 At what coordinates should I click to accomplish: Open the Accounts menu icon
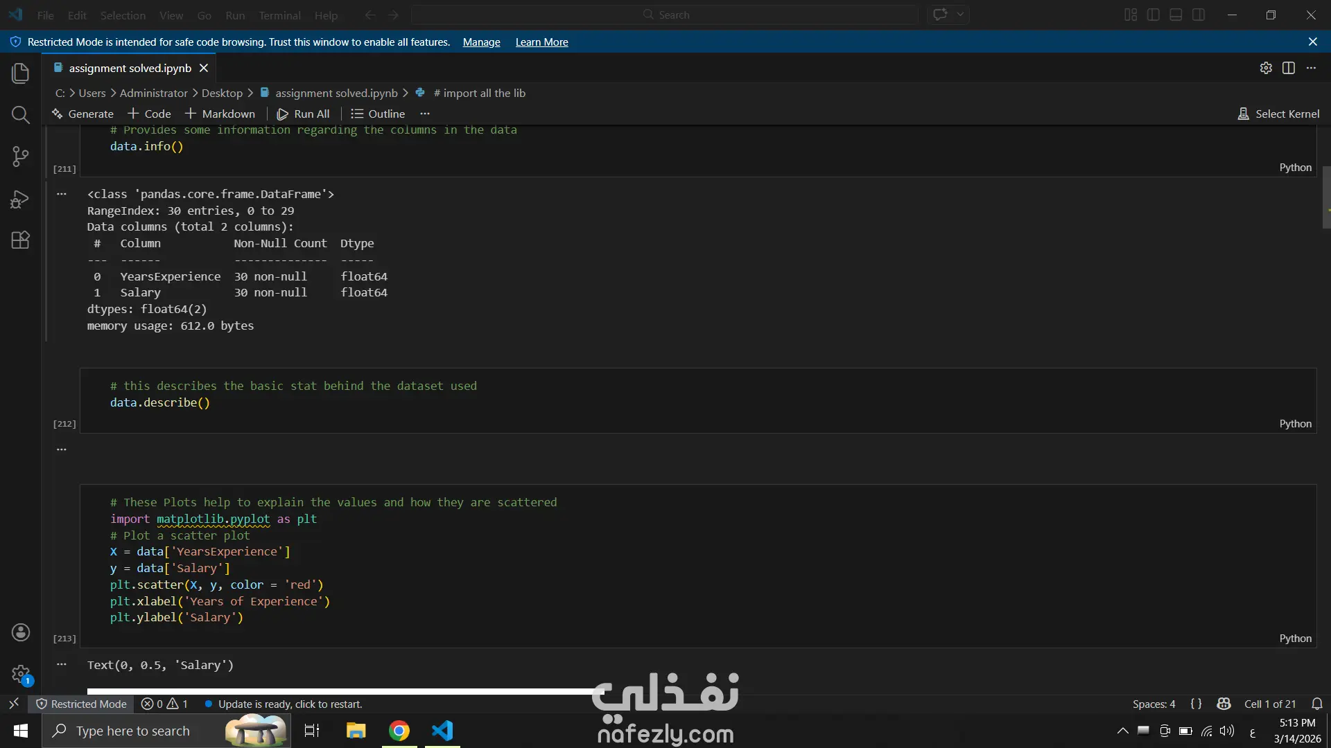pos(20,632)
